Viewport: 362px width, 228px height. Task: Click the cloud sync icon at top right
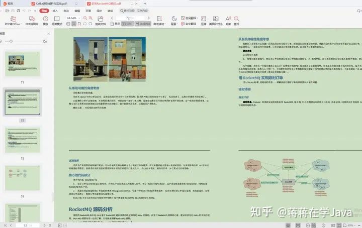coord(359,11)
